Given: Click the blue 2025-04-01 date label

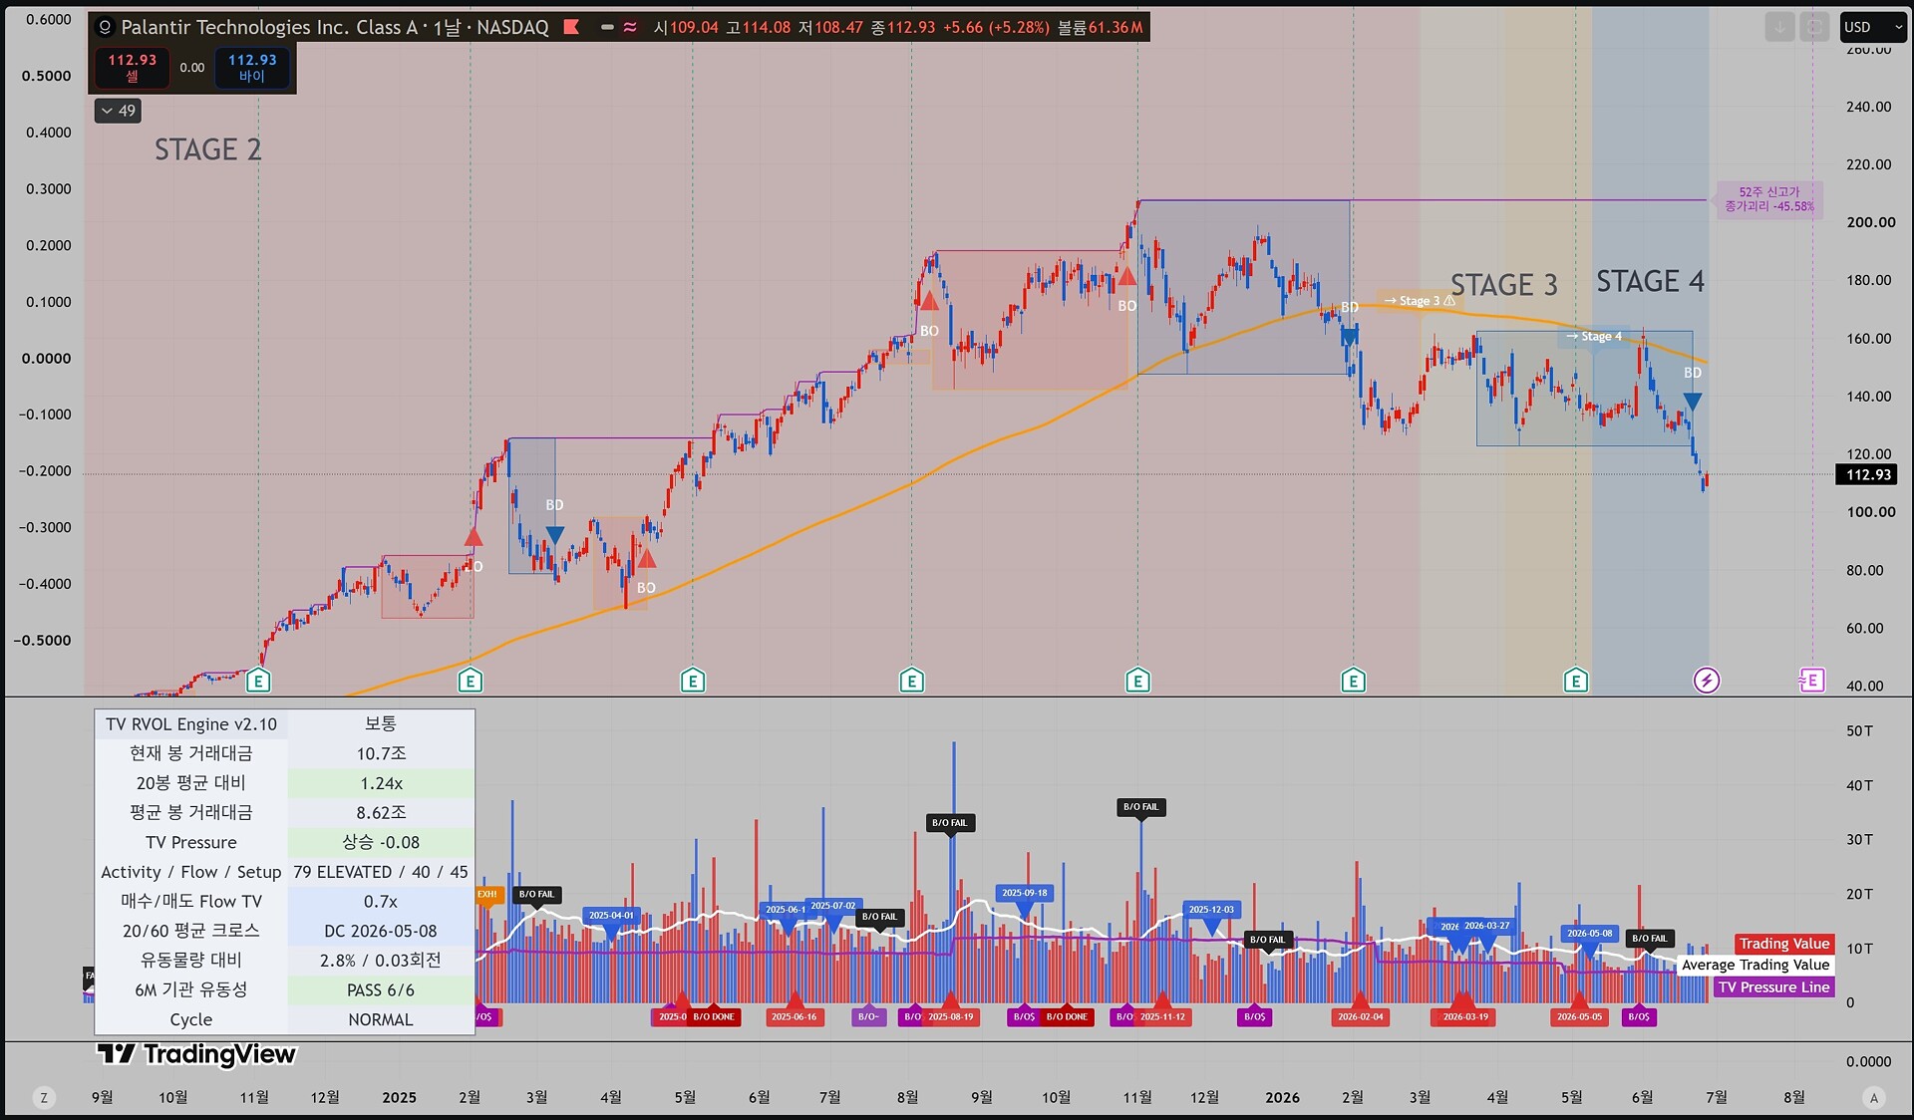Looking at the screenshot, I should [x=611, y=916].
